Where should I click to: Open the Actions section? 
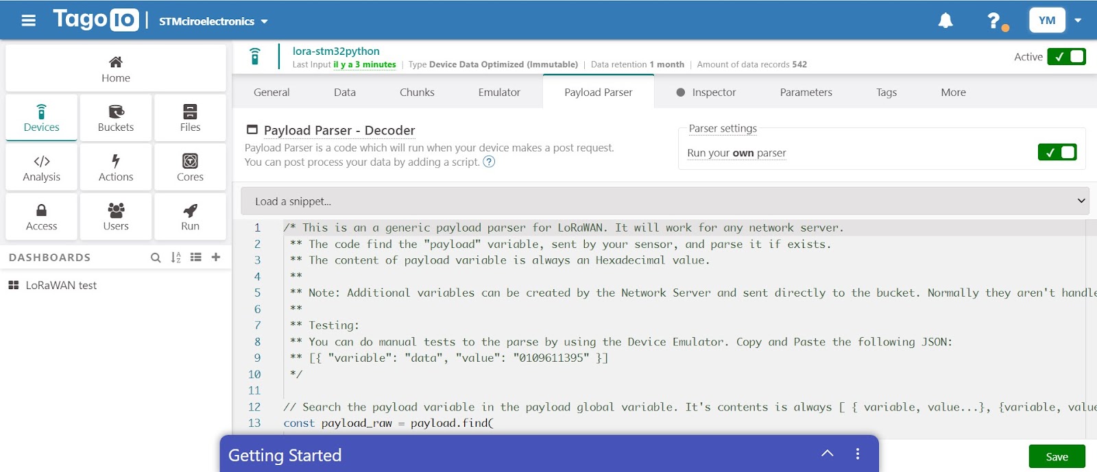point(116,167)
